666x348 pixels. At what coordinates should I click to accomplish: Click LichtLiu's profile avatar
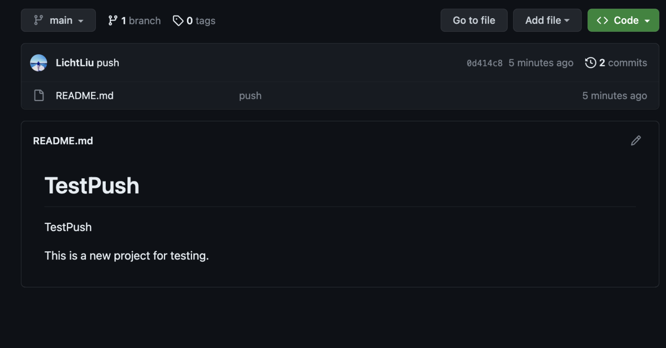click(x=39, y=62)
